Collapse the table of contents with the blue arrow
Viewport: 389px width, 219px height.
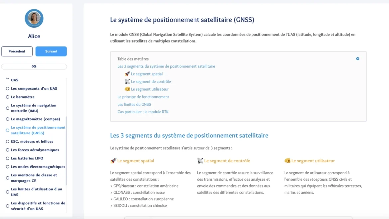[x=358, y=59]
